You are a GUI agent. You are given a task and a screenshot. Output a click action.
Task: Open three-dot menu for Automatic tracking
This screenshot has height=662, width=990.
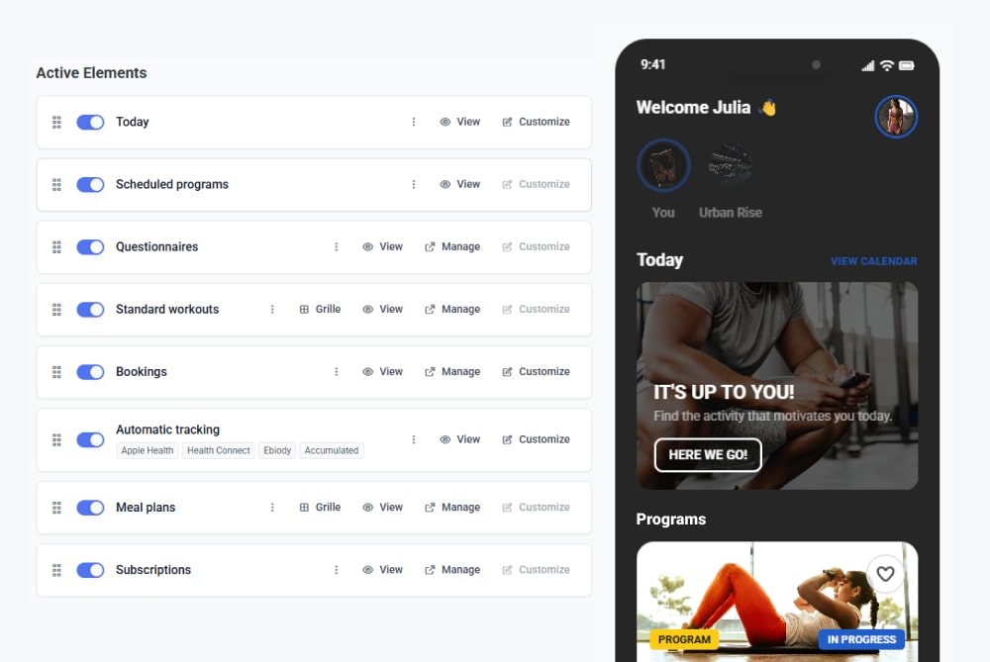click(x=414, y=439)
